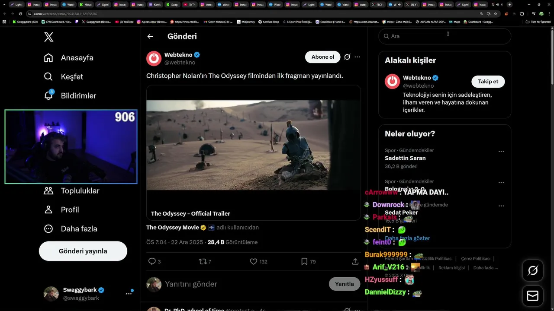Click the page vertical scrollbar

pos(552,56)
